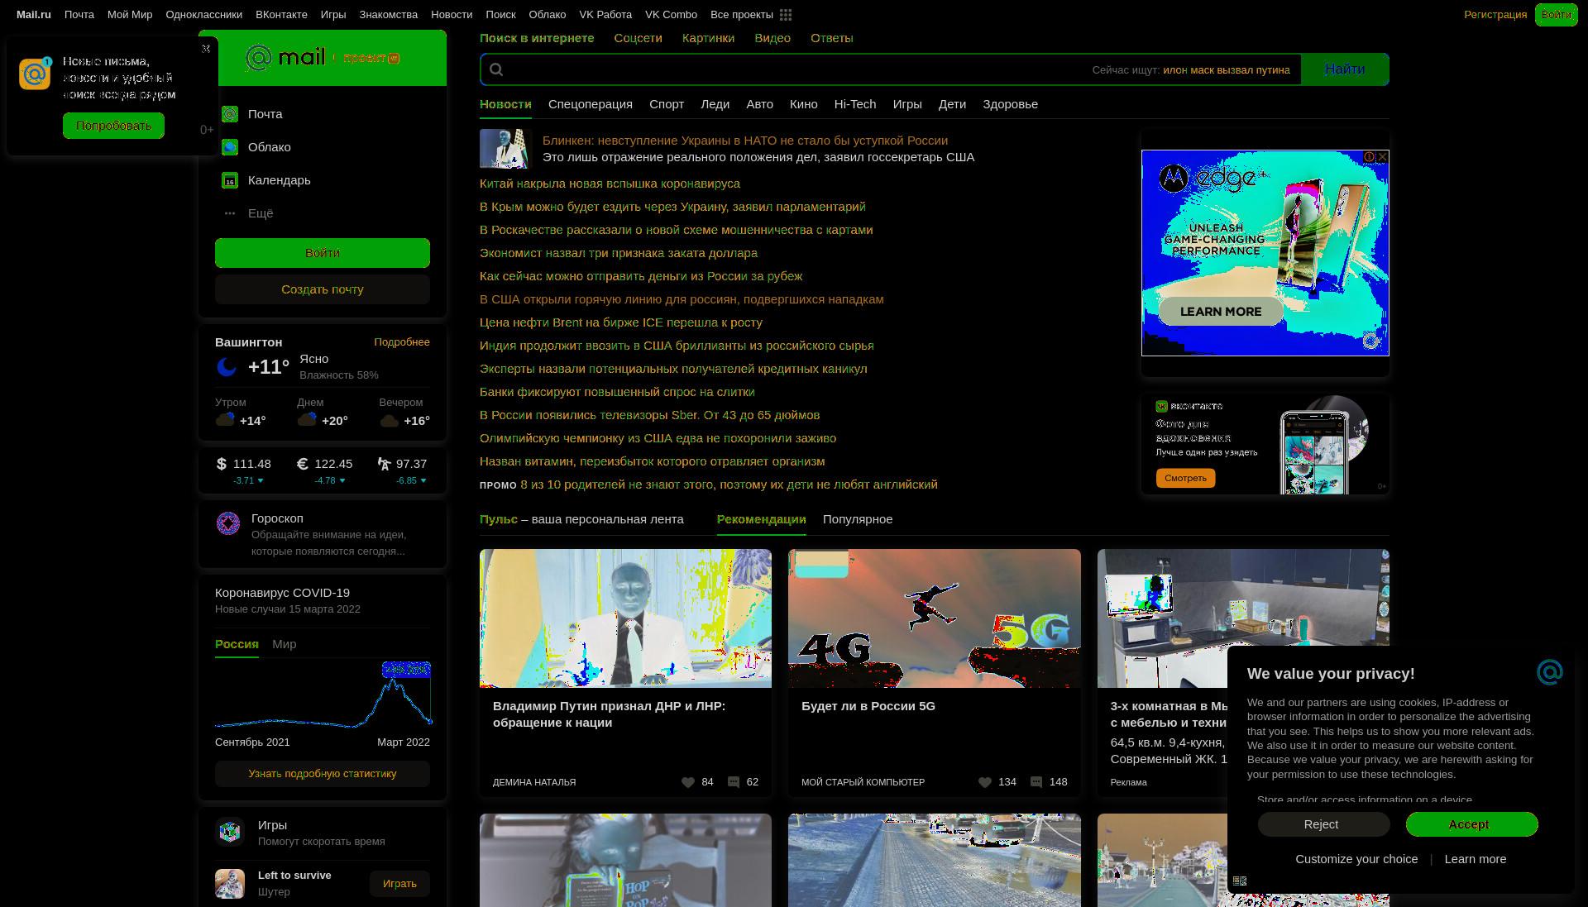Open VK Работа in top navigation

click(605, 15)
